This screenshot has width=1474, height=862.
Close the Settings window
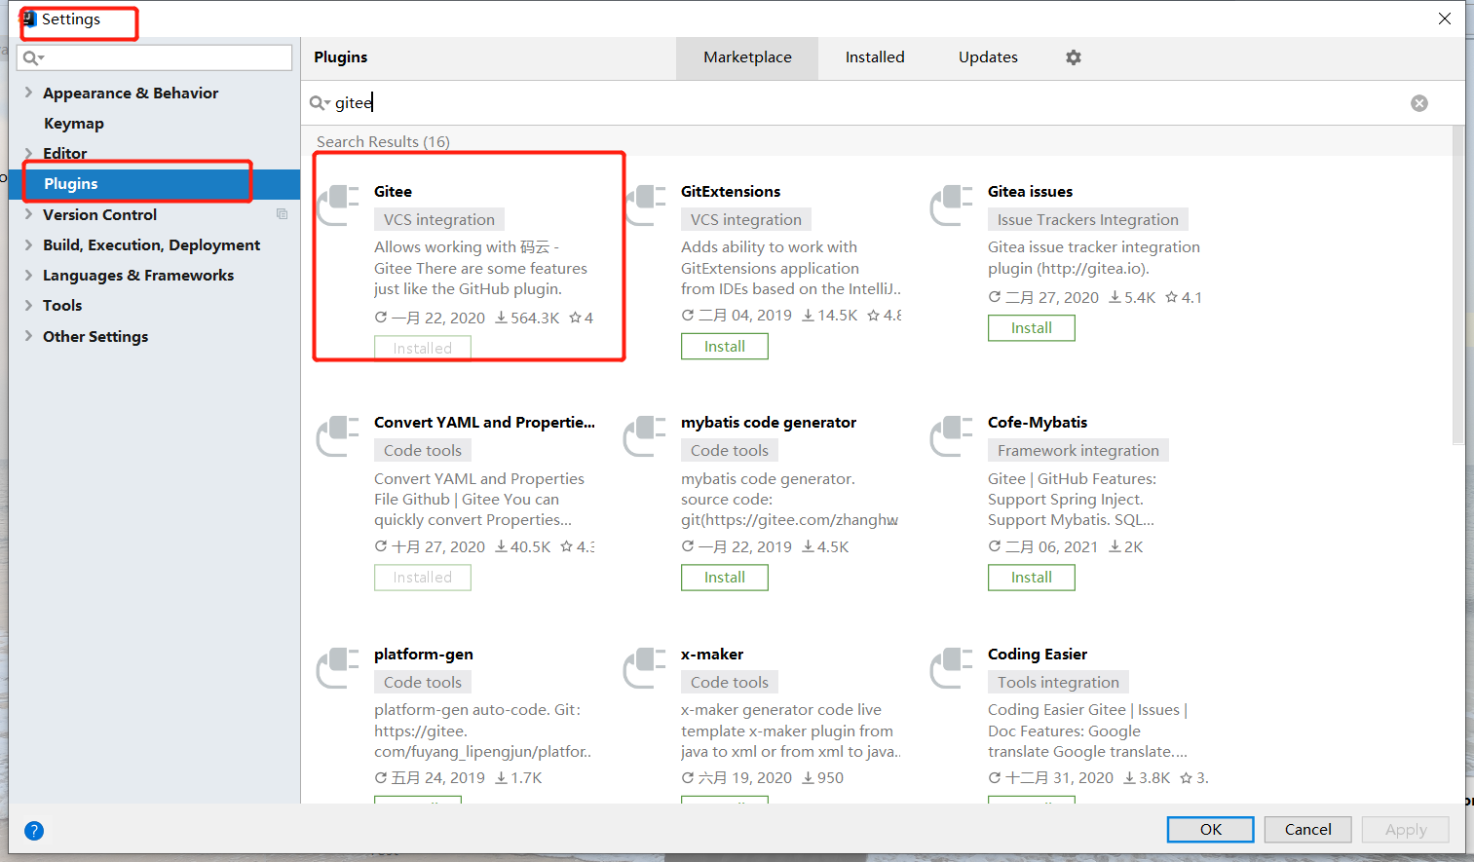coord(1445,19)
